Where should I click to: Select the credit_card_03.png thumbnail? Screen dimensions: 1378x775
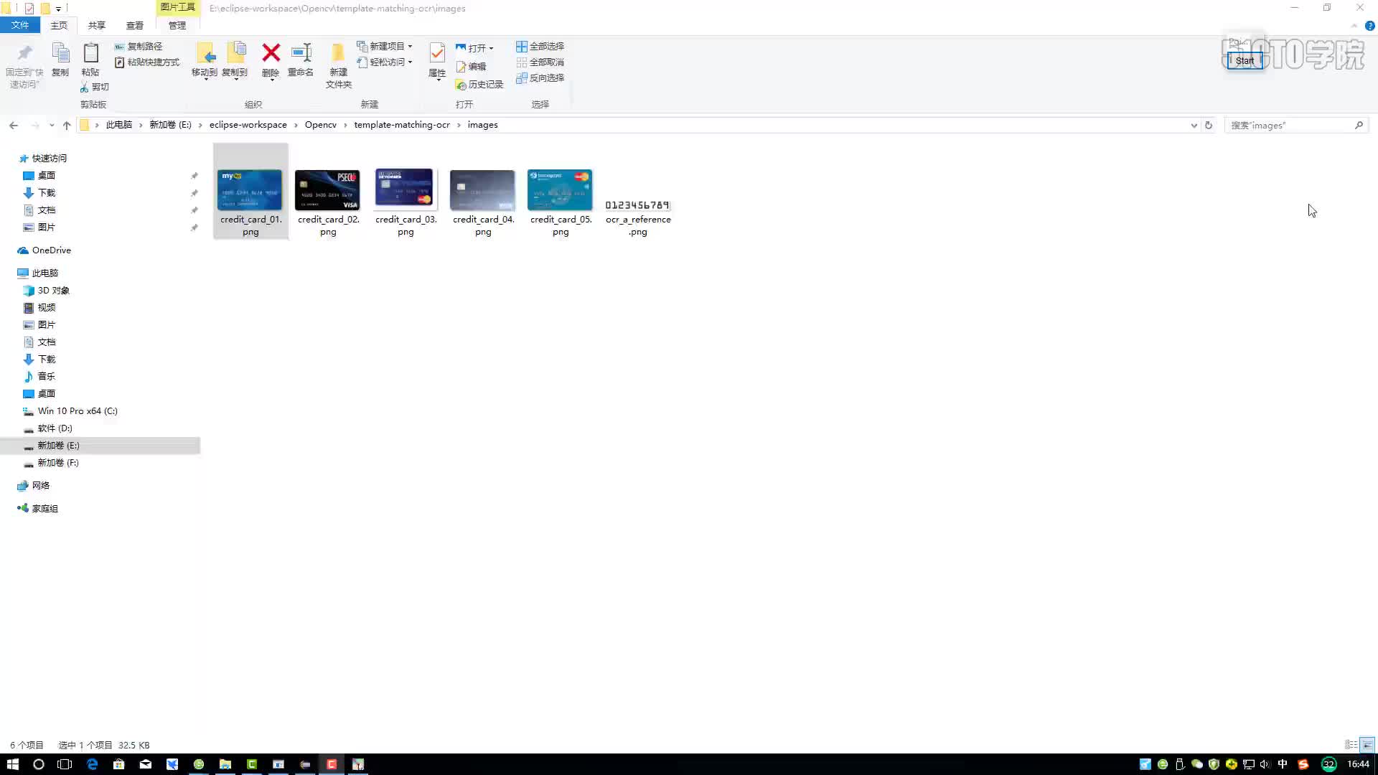click(x=406, y=191)
